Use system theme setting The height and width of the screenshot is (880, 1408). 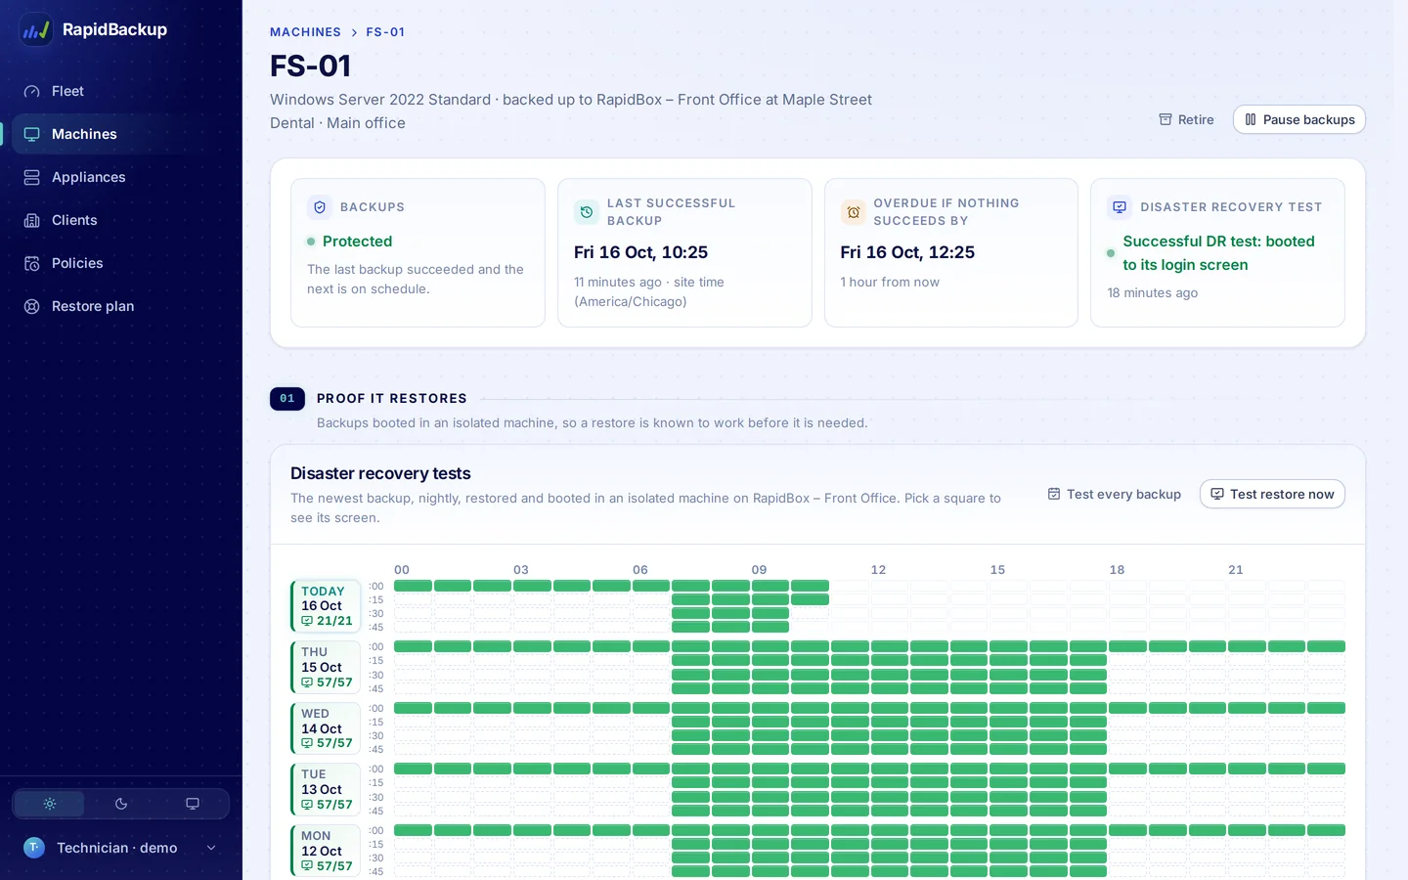click(x=193, y=804)
